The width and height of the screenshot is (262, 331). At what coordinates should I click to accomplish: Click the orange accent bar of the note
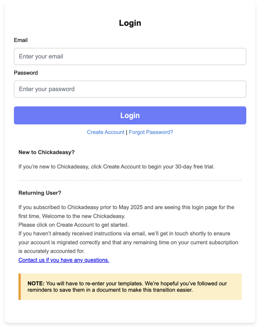tap(20, 287)
